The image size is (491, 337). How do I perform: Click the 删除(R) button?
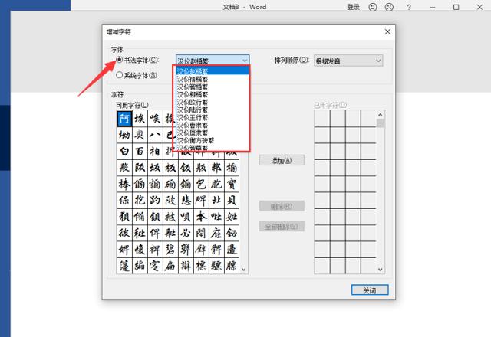(282, 206)
